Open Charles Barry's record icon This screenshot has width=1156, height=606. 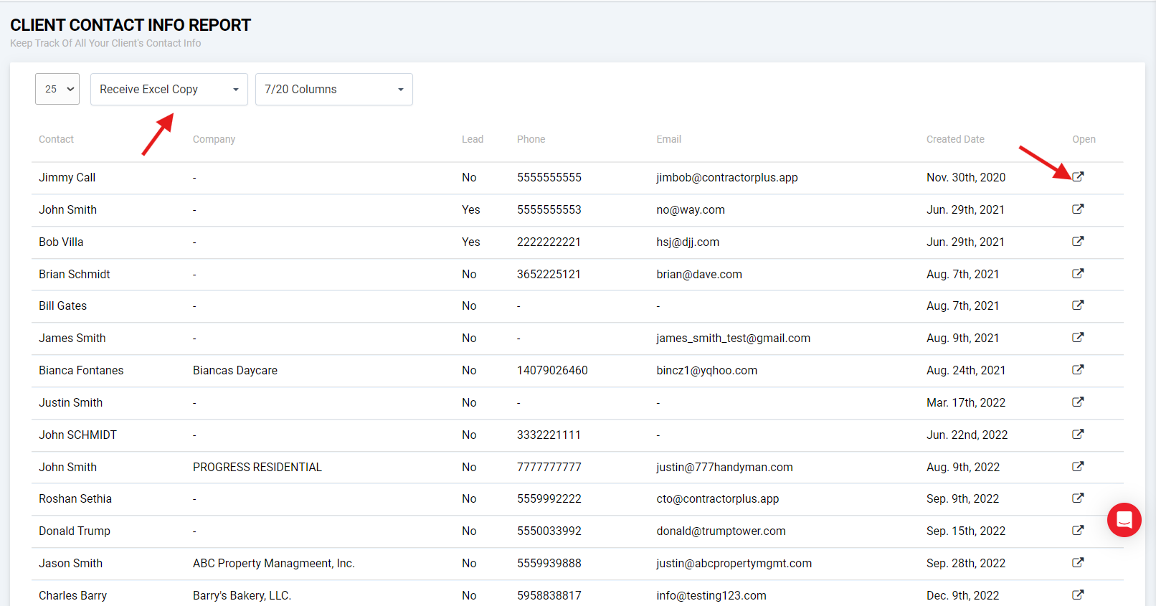[1078, 595]
